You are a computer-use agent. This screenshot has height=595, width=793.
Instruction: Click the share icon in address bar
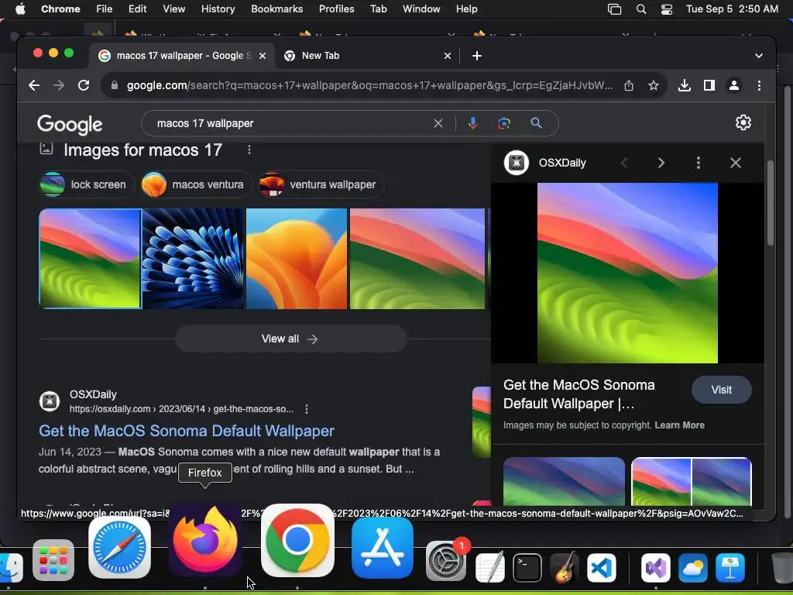click(629, 85)
